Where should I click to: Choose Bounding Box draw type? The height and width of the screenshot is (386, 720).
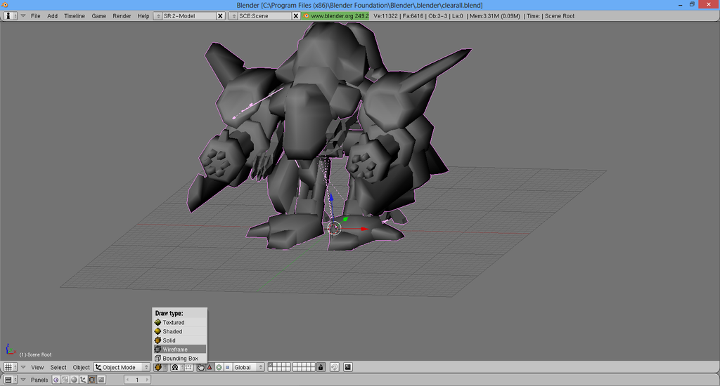click(180, 359)
